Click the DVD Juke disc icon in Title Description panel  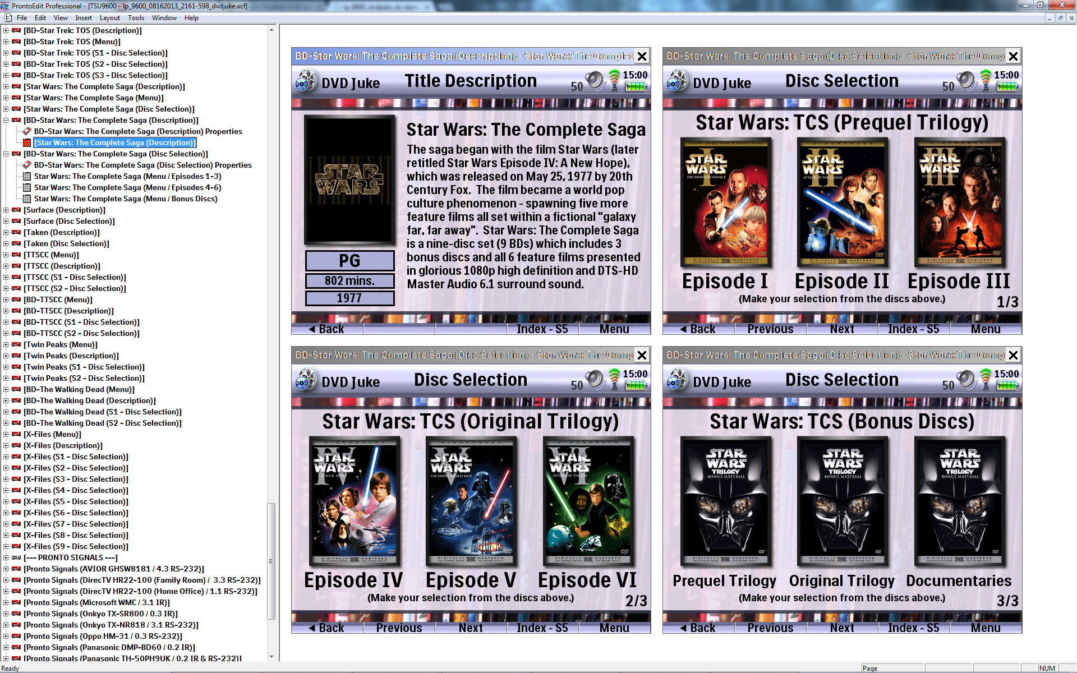(306, 81)
